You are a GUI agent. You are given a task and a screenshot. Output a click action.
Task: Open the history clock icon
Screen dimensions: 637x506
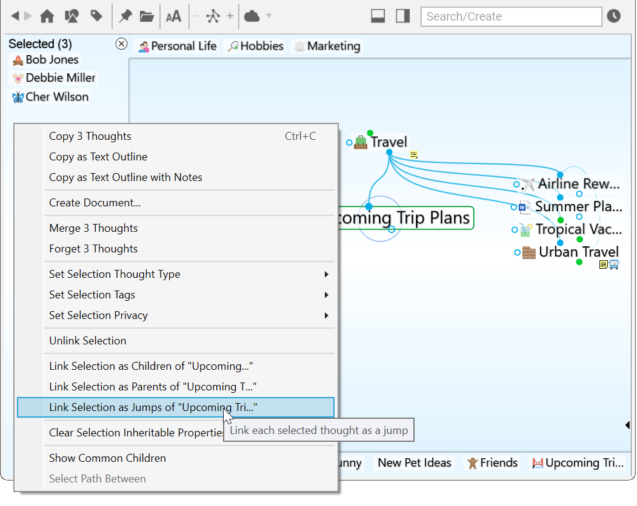pos(614,16)
